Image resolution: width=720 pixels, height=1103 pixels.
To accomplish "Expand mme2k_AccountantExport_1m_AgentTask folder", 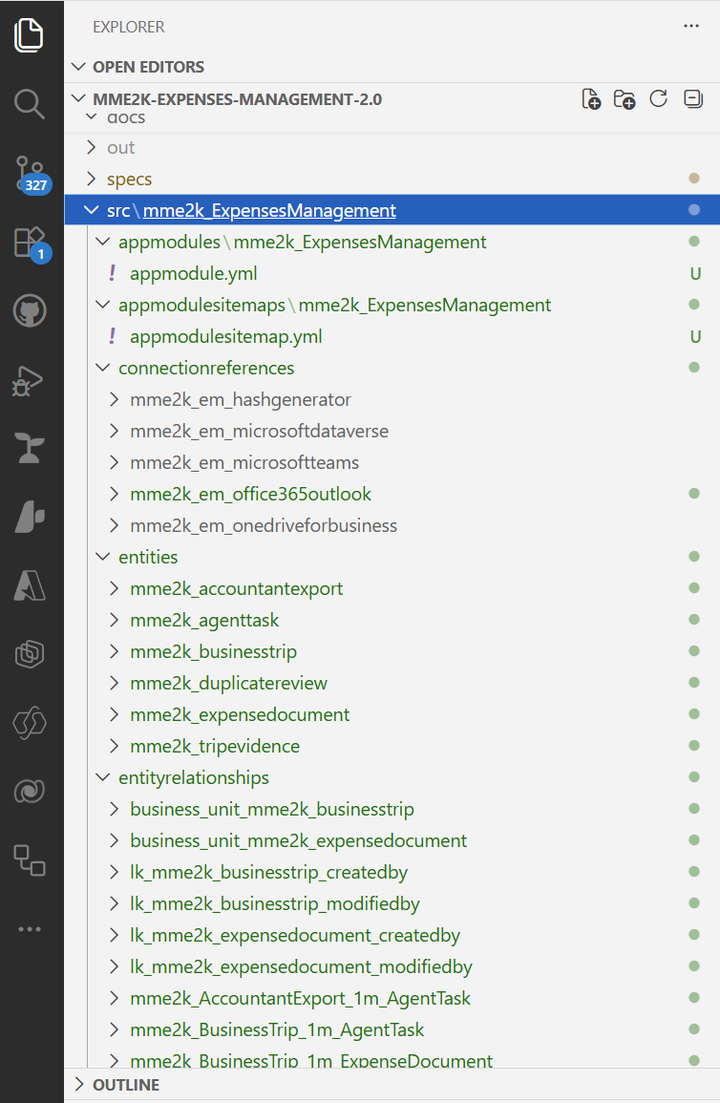I will (x=392, y=998).
